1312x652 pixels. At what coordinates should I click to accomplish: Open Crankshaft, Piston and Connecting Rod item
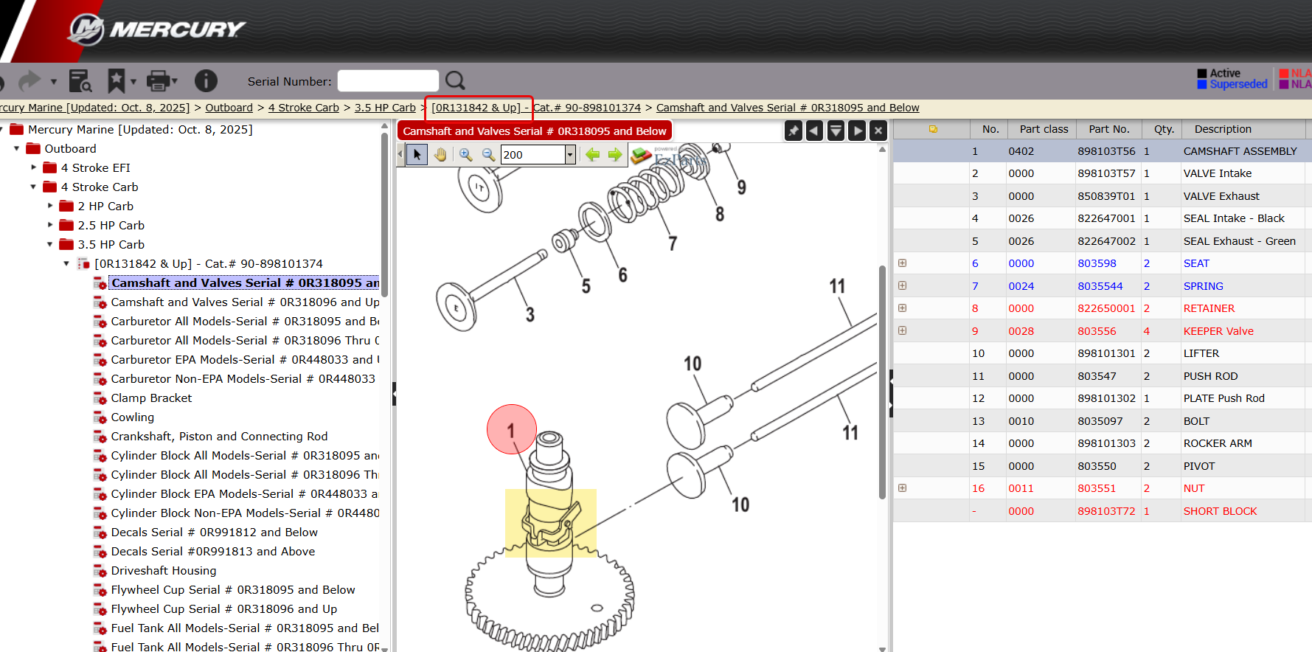219,436
